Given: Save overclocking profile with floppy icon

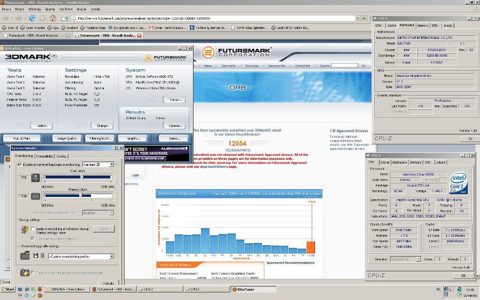Looking at the screenshot, I should [36, 255].
